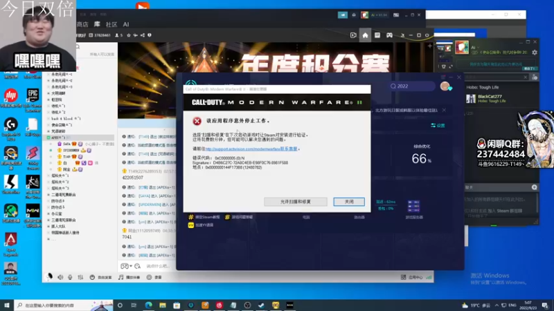
Task: Select the 永劫无间 -1 channel in the tree
Action: click(62, 75)
